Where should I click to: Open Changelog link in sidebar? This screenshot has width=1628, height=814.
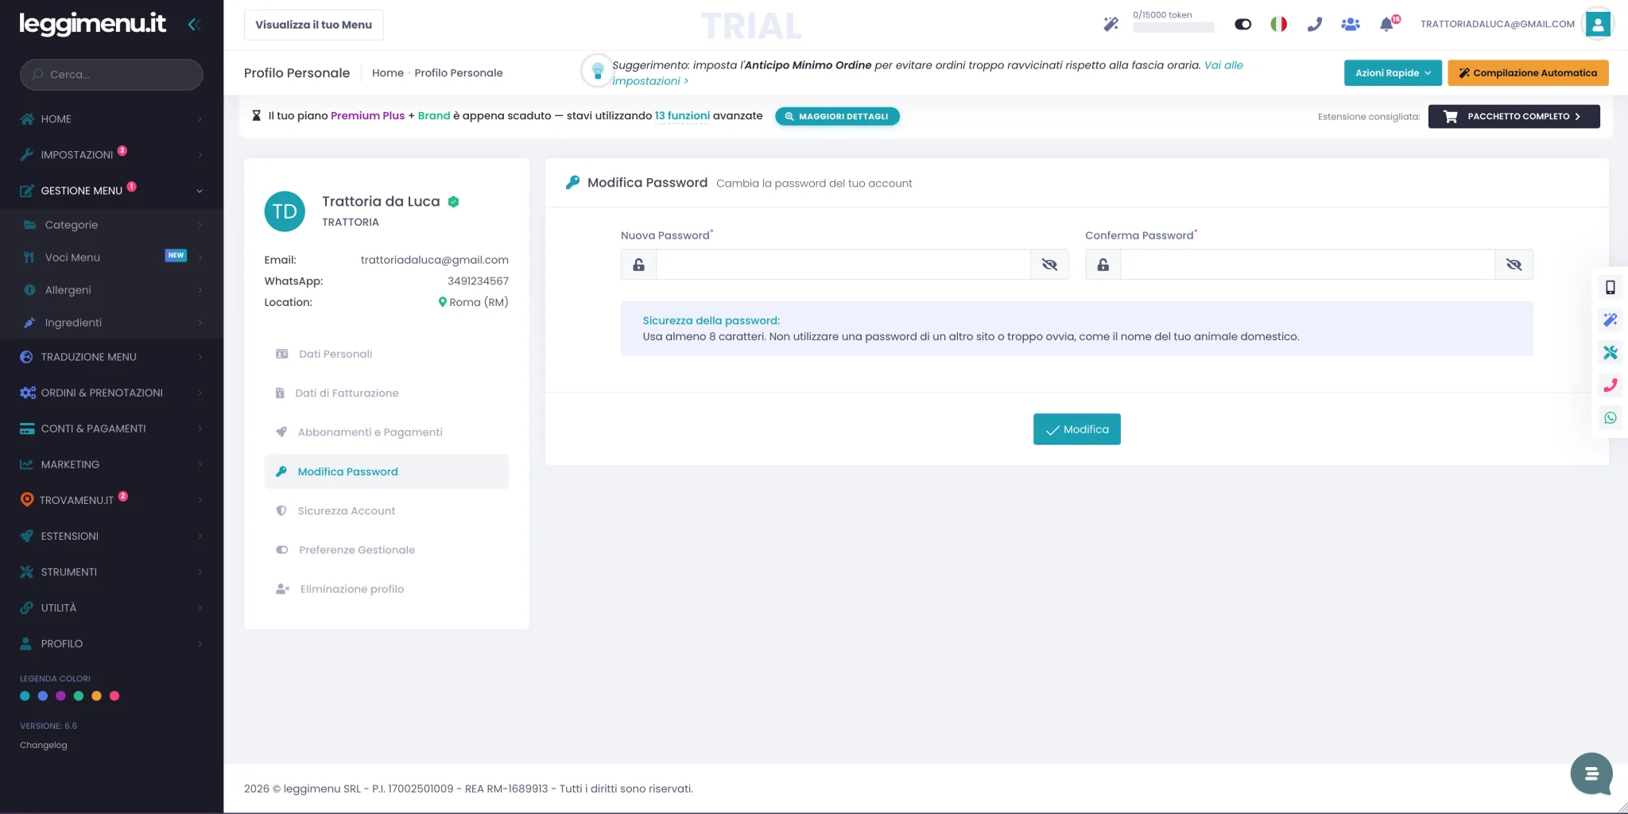(44, 745)
